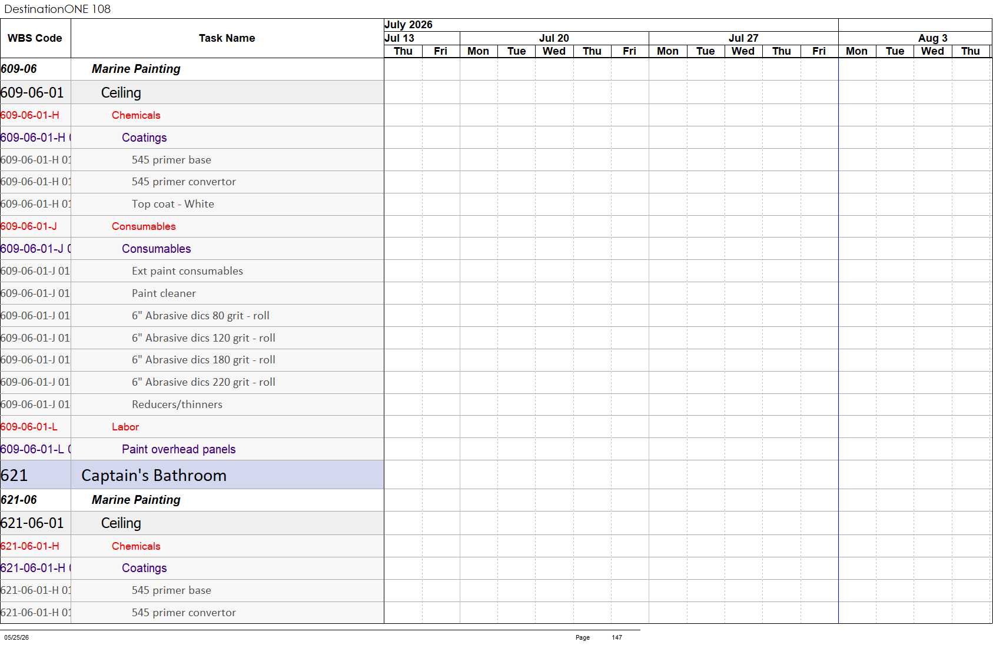Select 545 primer base under Captain's Bathroom
This screenshot has width=993, height=645.
point(192,590)
